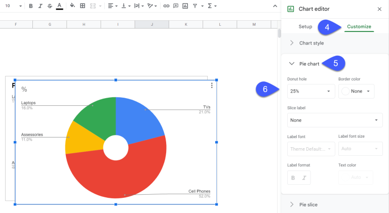This screenshot has height=213, width=389.
Task: Open the Slice label dropdown
Action: [334, 120]
